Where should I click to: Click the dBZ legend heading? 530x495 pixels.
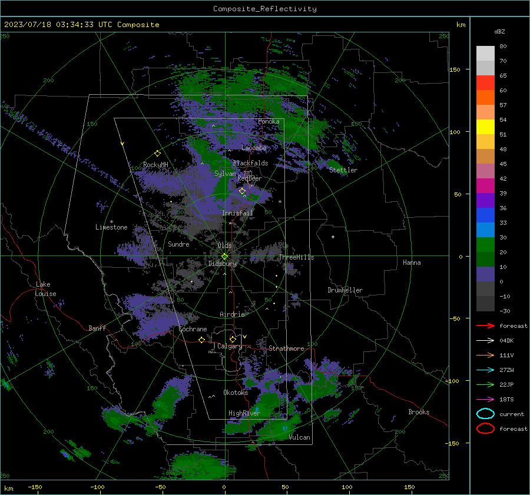[499, 31]
